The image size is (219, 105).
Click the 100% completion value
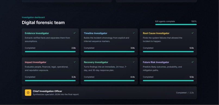click(x=194, y=21)
